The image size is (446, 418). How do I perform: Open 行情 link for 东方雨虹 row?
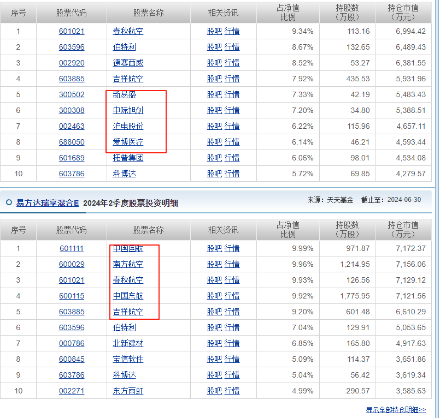232,391
